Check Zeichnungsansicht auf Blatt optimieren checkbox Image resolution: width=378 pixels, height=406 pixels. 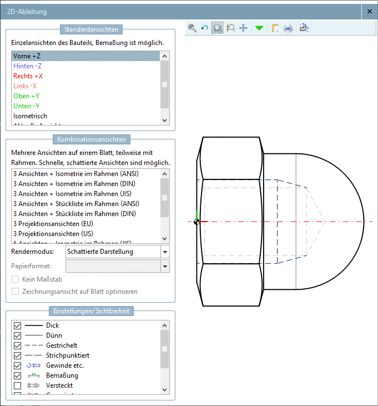[x=16, y=291]
